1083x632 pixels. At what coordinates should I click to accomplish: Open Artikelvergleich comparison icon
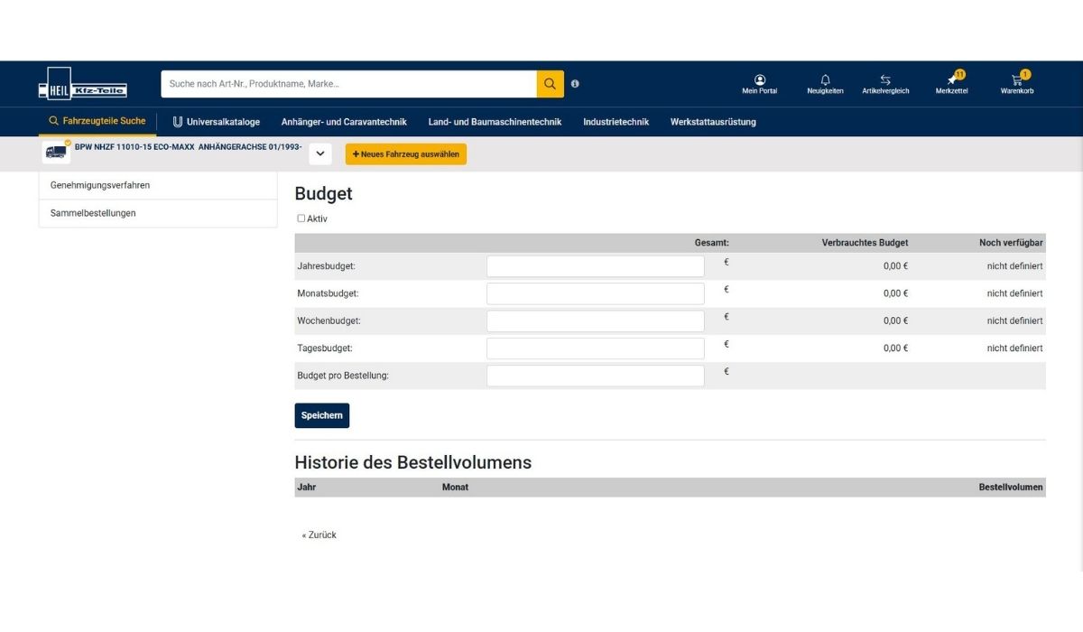click(885, 80)
